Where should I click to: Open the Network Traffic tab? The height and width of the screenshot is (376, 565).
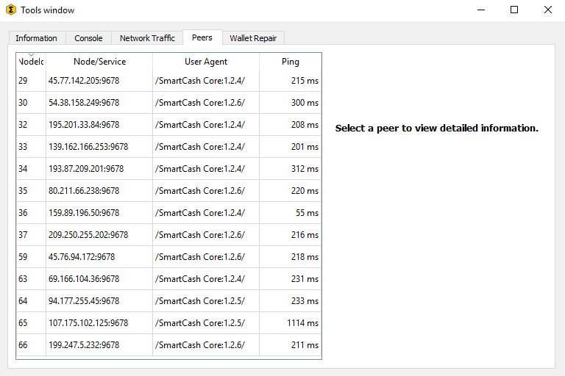147,38
